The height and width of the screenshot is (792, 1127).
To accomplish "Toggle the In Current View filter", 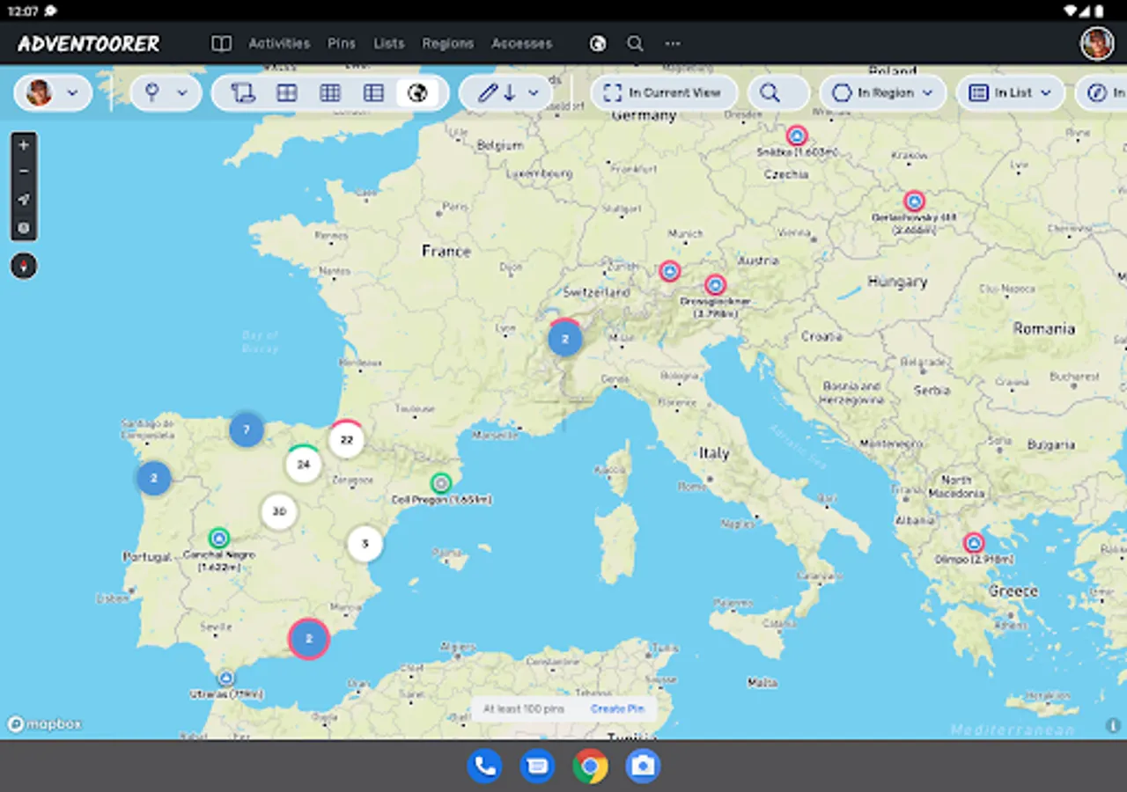I will [x=664, y=92].
